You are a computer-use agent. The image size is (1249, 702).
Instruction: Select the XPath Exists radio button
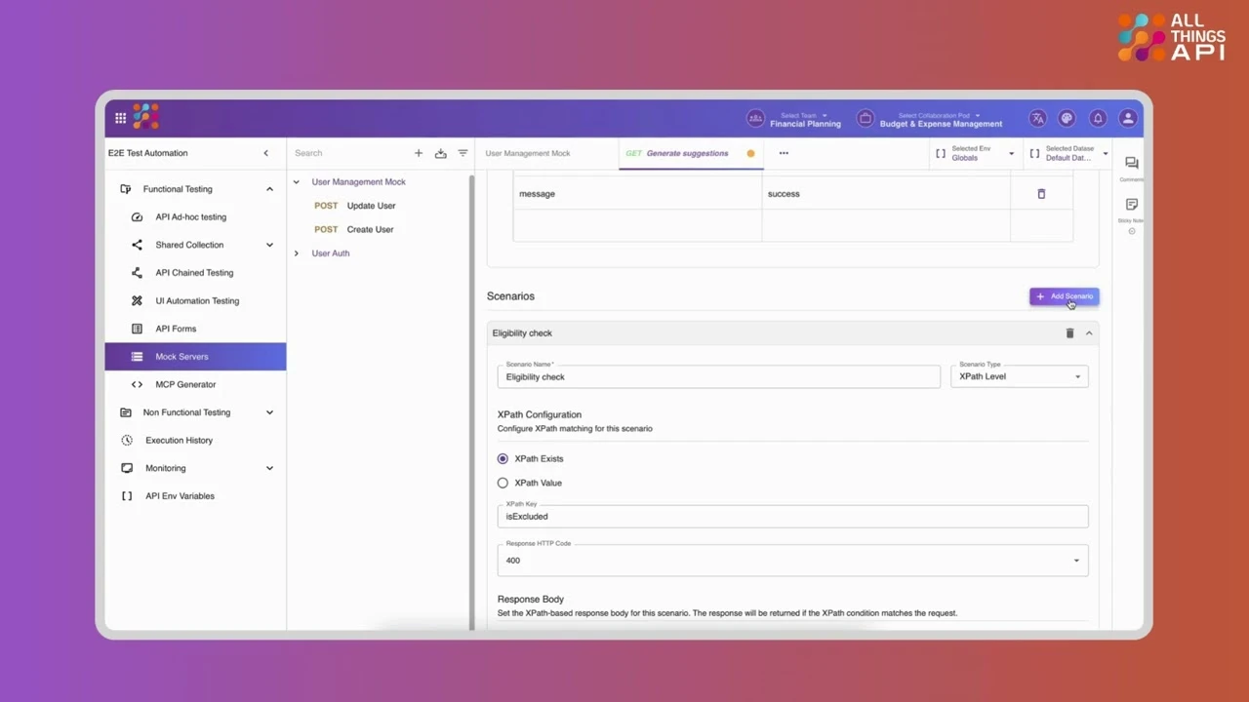[503, 458]
